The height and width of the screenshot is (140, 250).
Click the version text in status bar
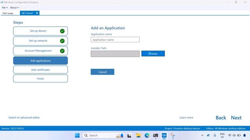12,128
